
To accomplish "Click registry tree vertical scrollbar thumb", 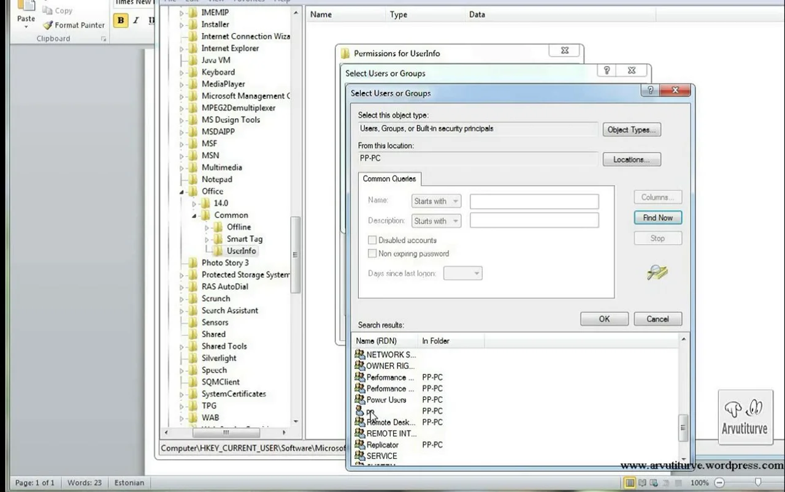I will coord(295,254).
